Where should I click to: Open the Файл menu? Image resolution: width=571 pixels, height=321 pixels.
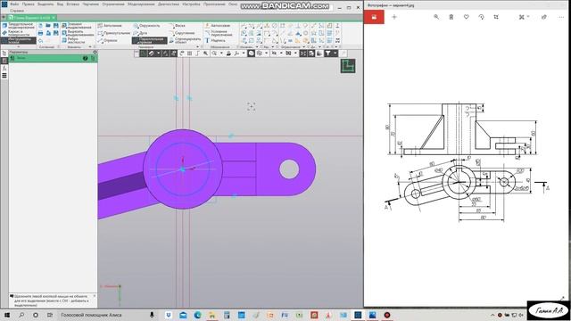point(14,4)
